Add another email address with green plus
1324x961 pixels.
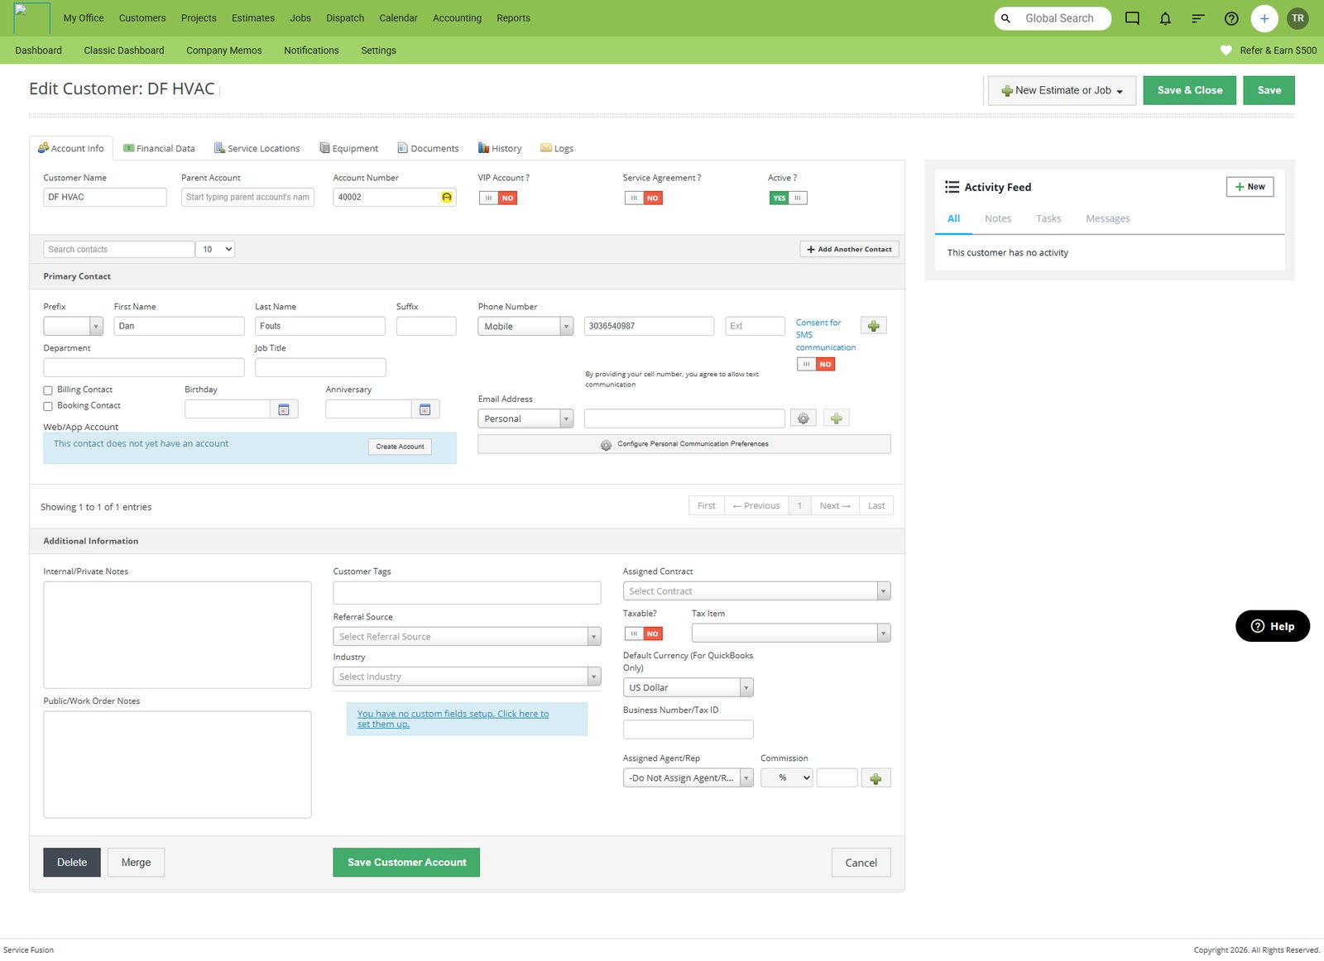click(837, 418)
